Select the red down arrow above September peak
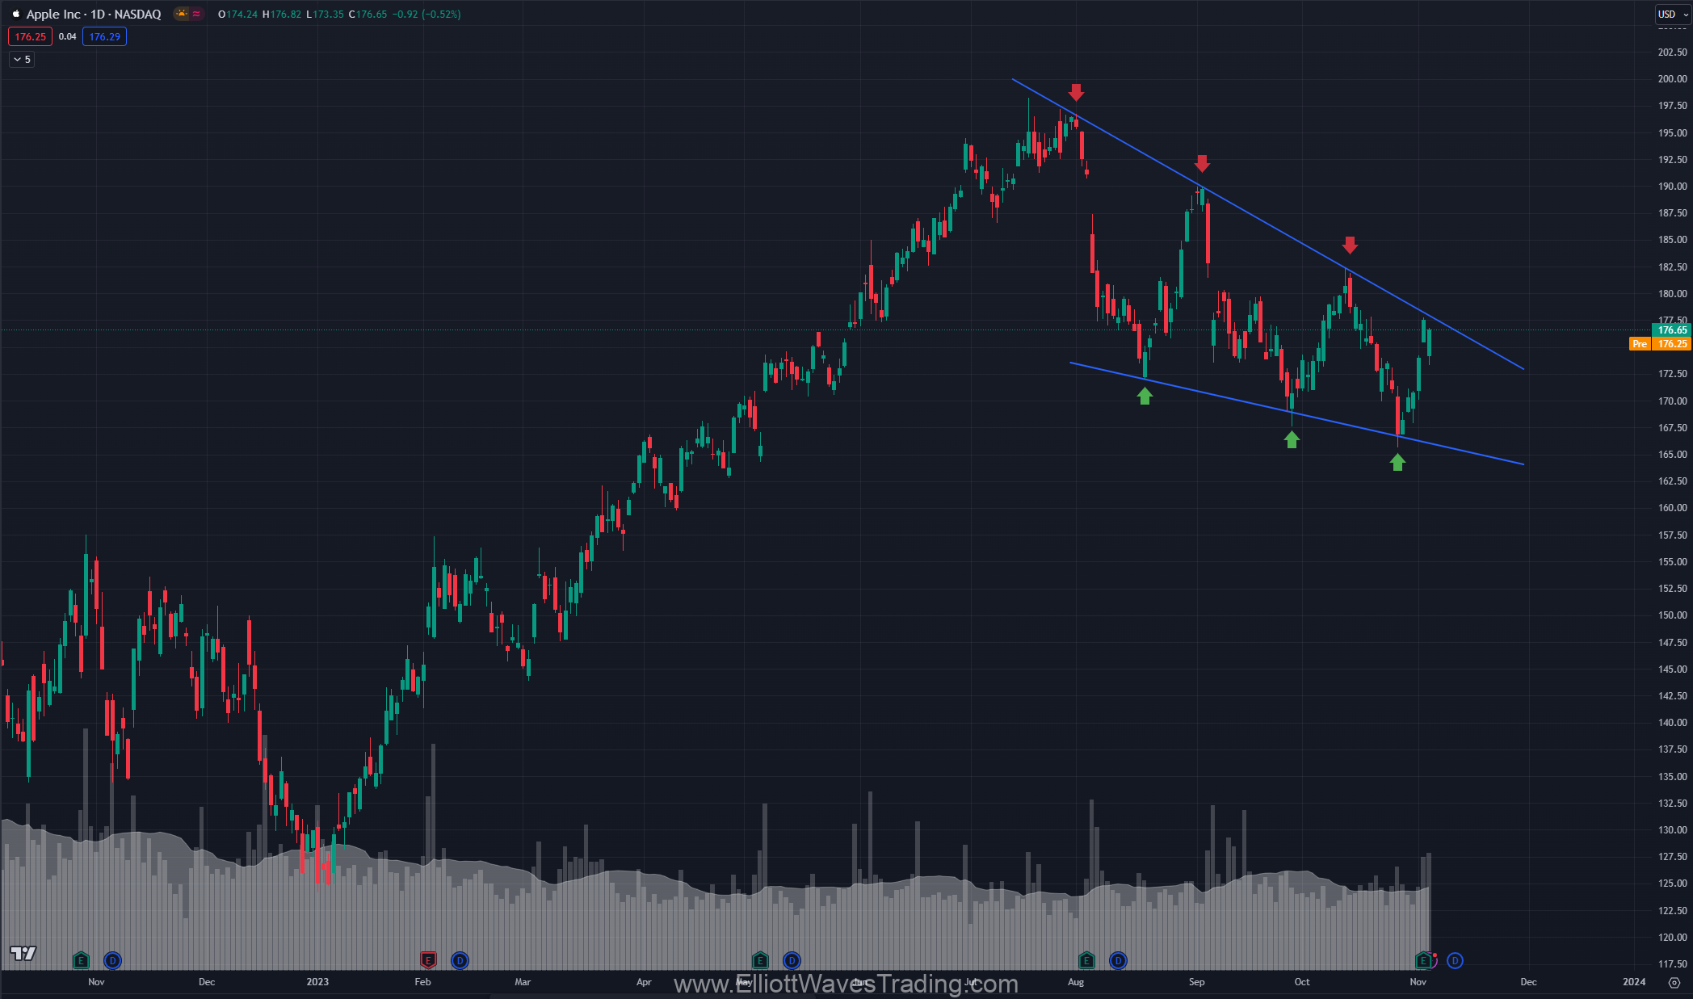 [x=1202, y=163]
